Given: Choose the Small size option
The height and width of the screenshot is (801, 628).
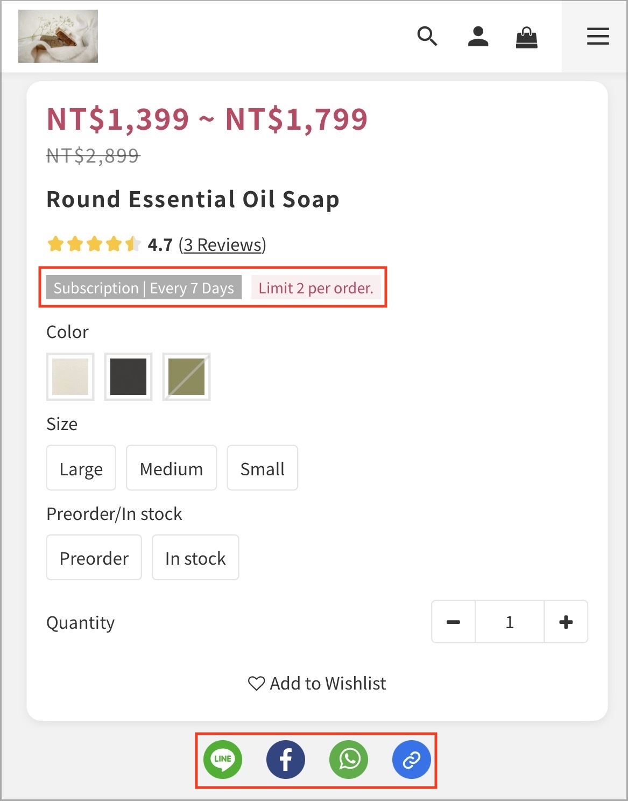Looking at the screenshot, I should click(x=263, y=468).
